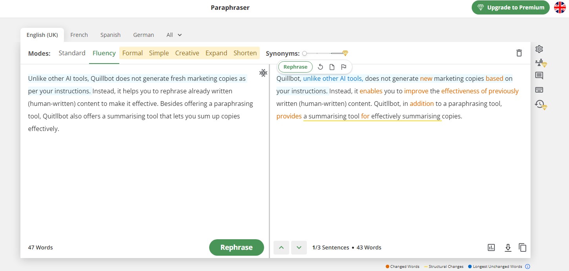Show keyboard shortcuts (hotkeys) icon
Screen dimensions: 569x271
[539, 90]
